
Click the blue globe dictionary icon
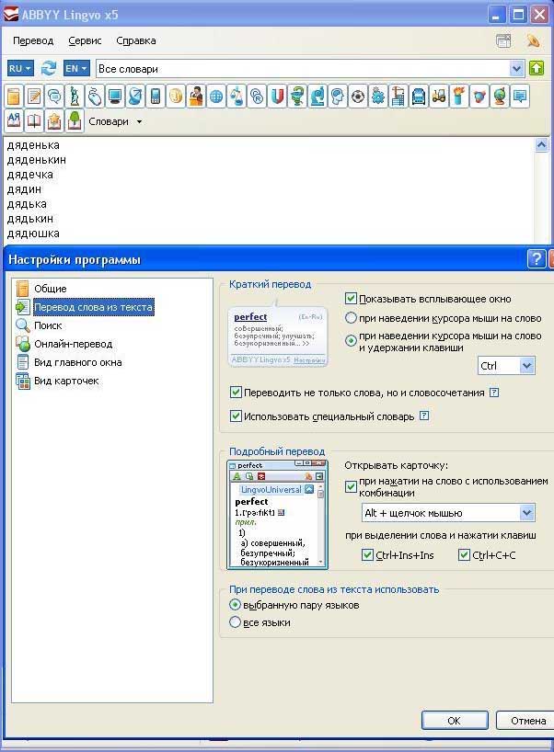[216, 97]
